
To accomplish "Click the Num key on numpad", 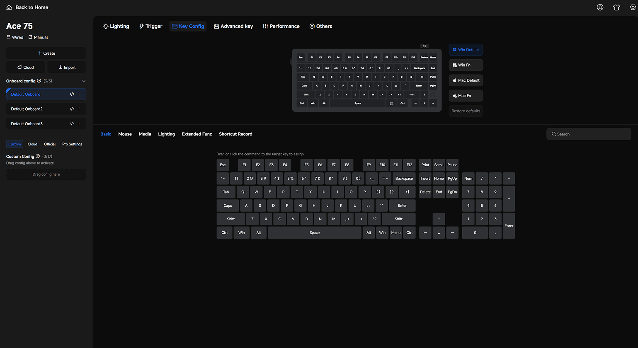I will click(468, 179).
